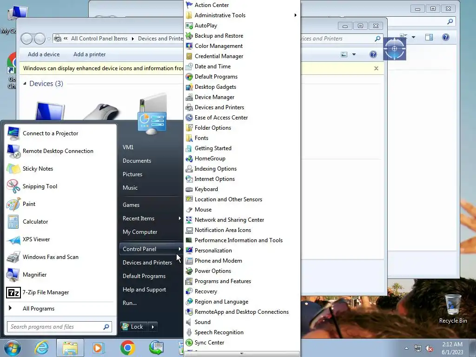Open the Desktop Gadgets icon

[189, 87]
